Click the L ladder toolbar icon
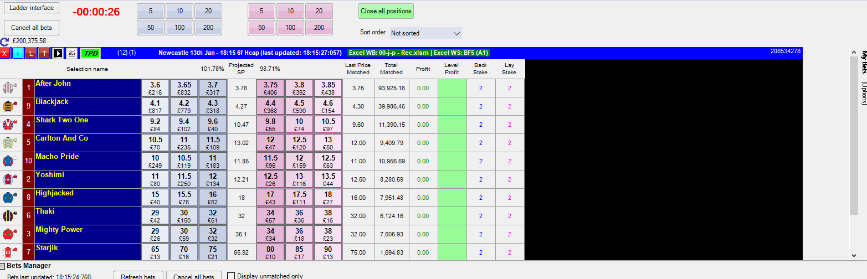867x279 pixels. (x=31, y=53)
